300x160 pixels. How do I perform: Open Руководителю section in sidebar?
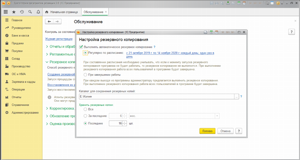pos(21,28)
